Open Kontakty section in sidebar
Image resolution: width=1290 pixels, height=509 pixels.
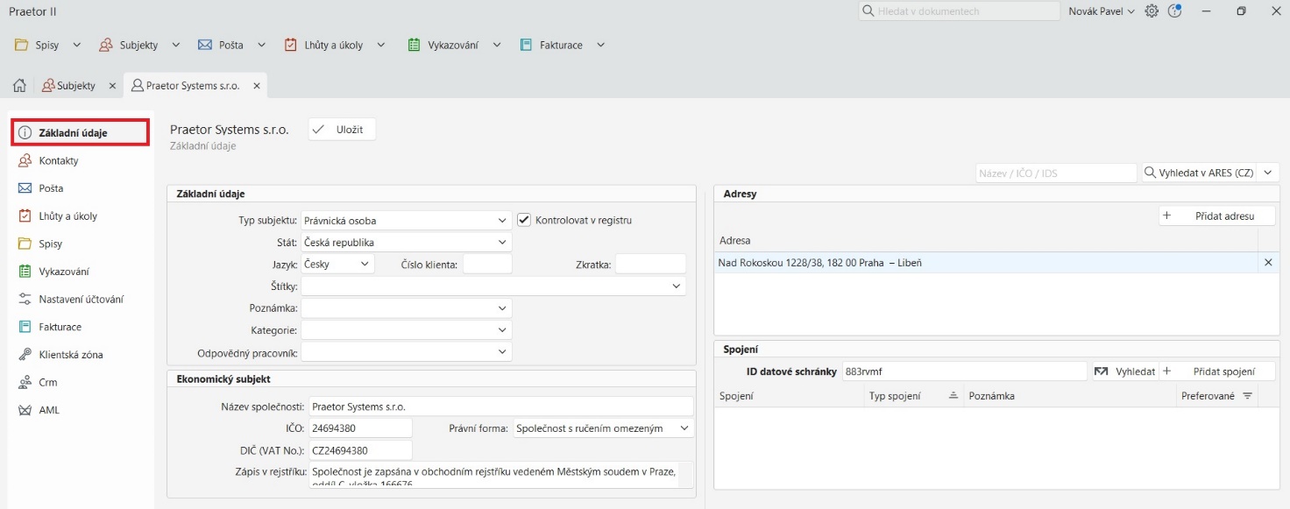point(58,161)
